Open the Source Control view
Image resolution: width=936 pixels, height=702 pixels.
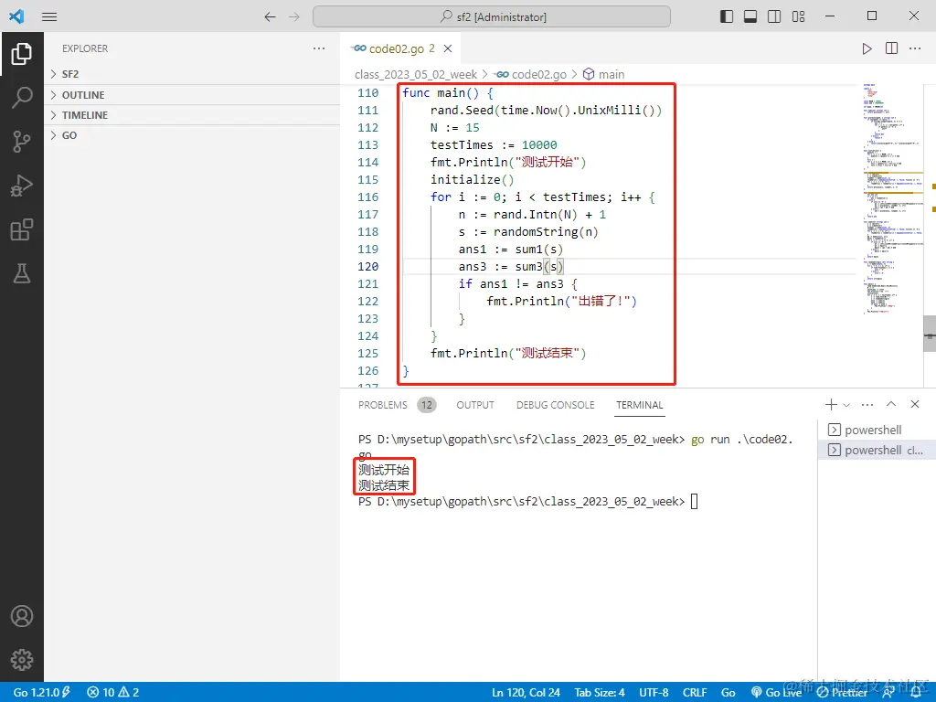tap(22, 142)
